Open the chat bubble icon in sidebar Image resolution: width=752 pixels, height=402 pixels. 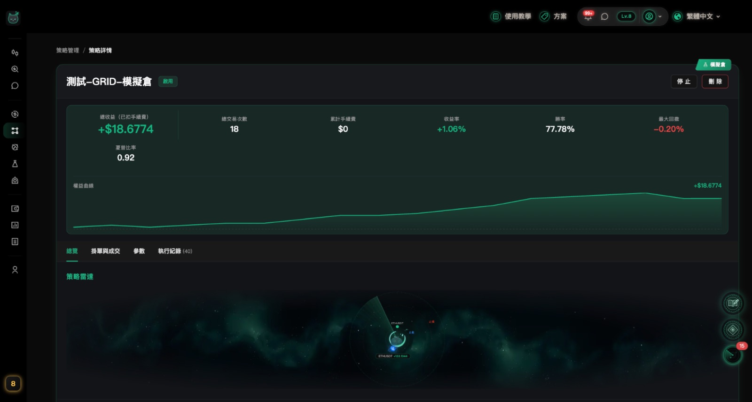15,86
